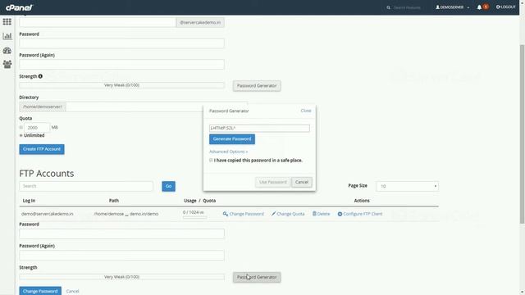
Task: Focus the lower Password (Again) input field
Action: pos(122,255)
